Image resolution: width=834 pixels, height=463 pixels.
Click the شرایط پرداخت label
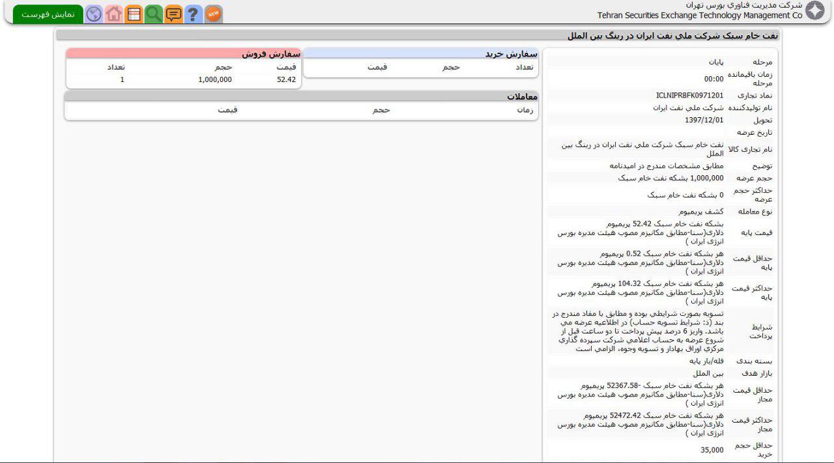click(761, 331)
